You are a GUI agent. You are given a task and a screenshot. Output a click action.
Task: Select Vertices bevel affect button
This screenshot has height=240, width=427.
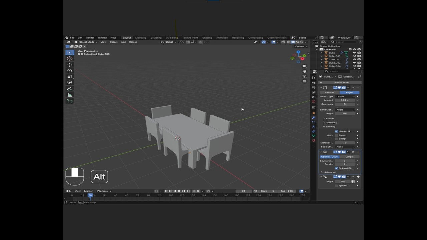click(330, 92)
